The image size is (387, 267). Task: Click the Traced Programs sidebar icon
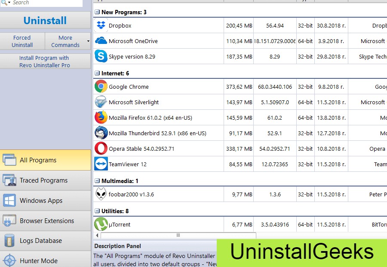9,180
